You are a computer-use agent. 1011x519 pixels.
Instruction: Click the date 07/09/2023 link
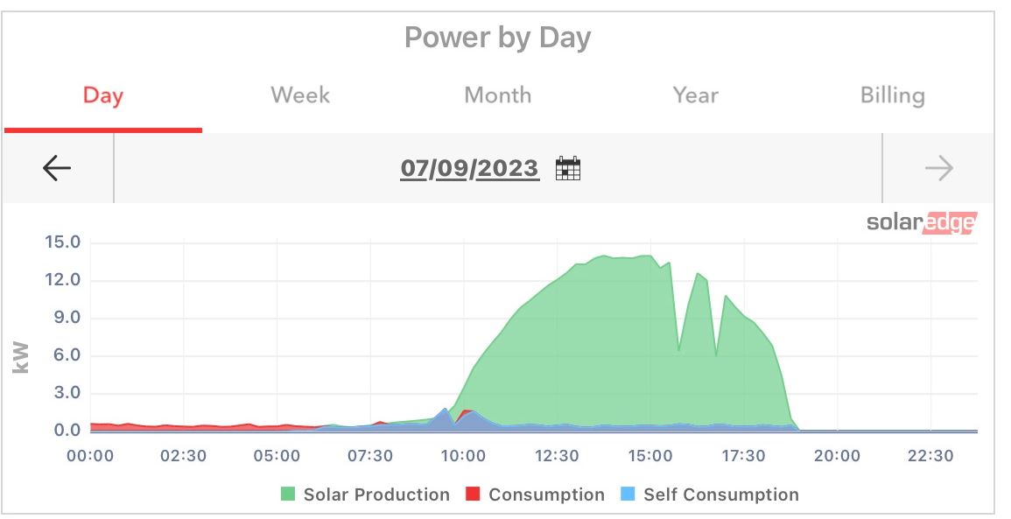[x=469, y=168]
